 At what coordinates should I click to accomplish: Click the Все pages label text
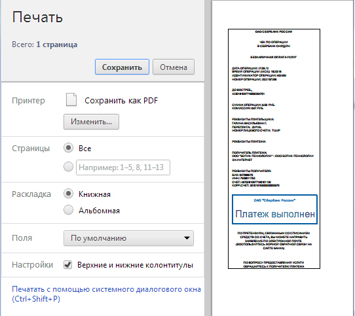(85, 149)
